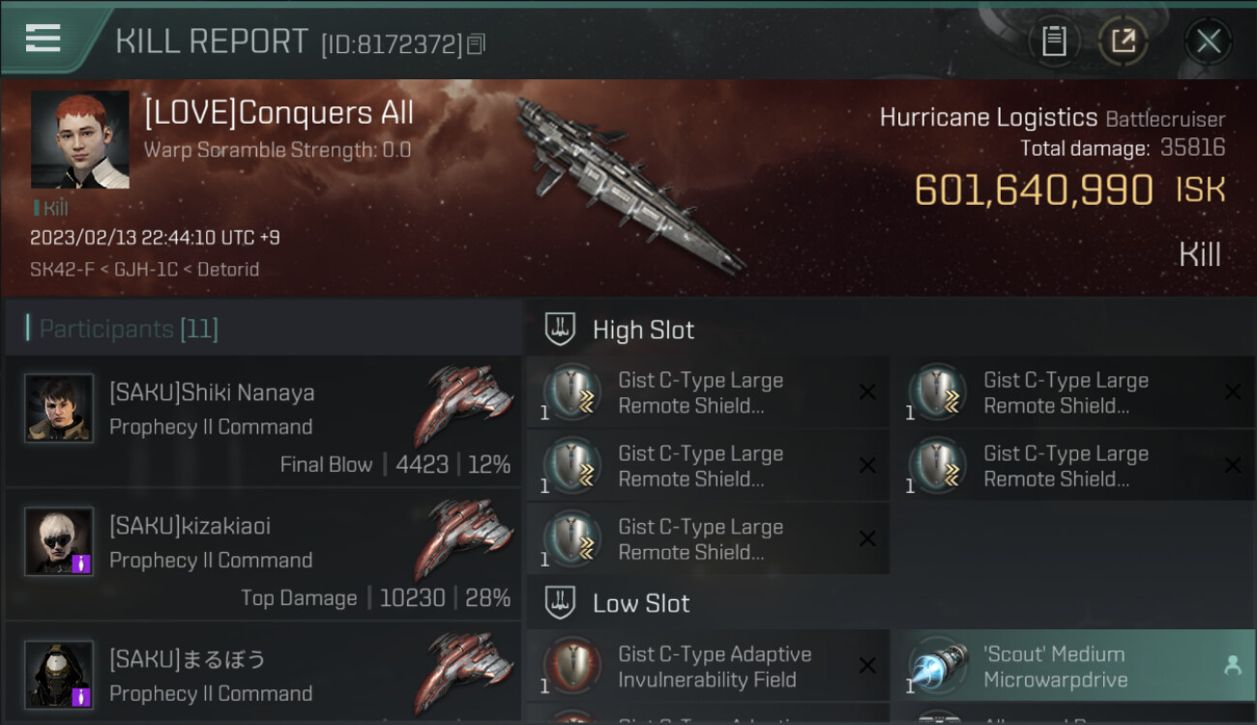Click the person icon on Microwarpdrive row
The image size is (1257, 725).
[1232, 665]
